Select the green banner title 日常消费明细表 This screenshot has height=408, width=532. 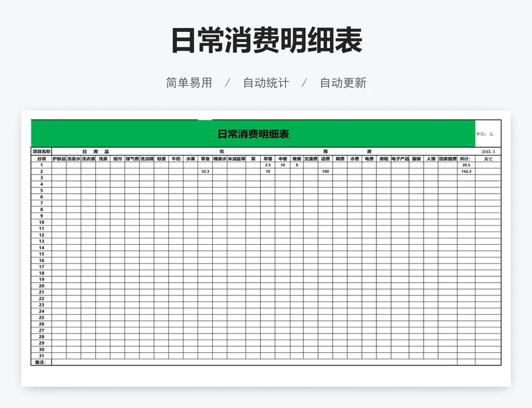253,134
